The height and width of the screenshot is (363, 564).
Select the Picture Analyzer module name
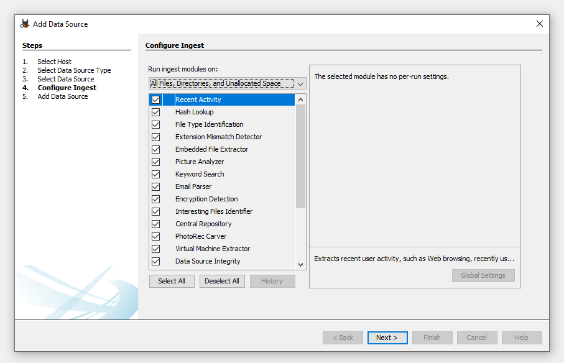[200, 162]
